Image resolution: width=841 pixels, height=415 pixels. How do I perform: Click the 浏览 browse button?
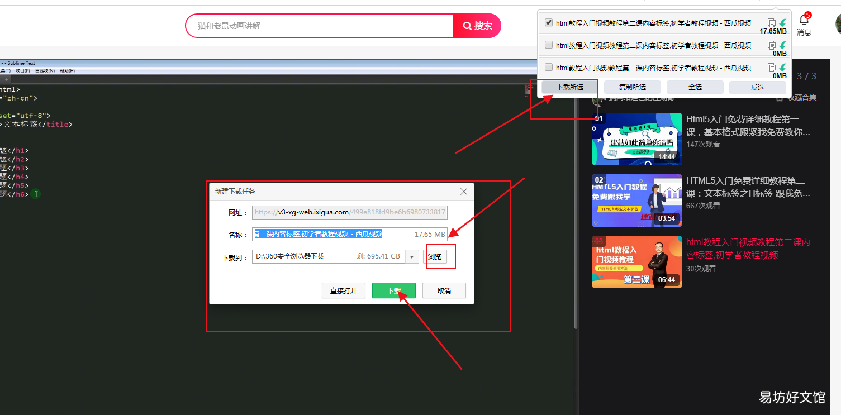pyautogui.click(x=435, y=257)
